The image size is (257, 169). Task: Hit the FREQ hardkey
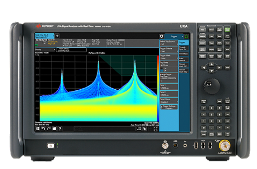click(x=203, y=30)
